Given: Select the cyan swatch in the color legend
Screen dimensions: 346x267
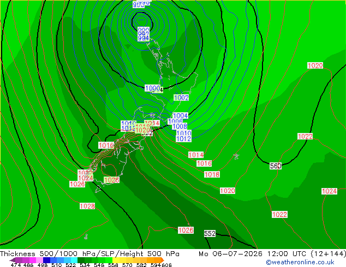Looking at the screenshot, I should coord(74,260).
